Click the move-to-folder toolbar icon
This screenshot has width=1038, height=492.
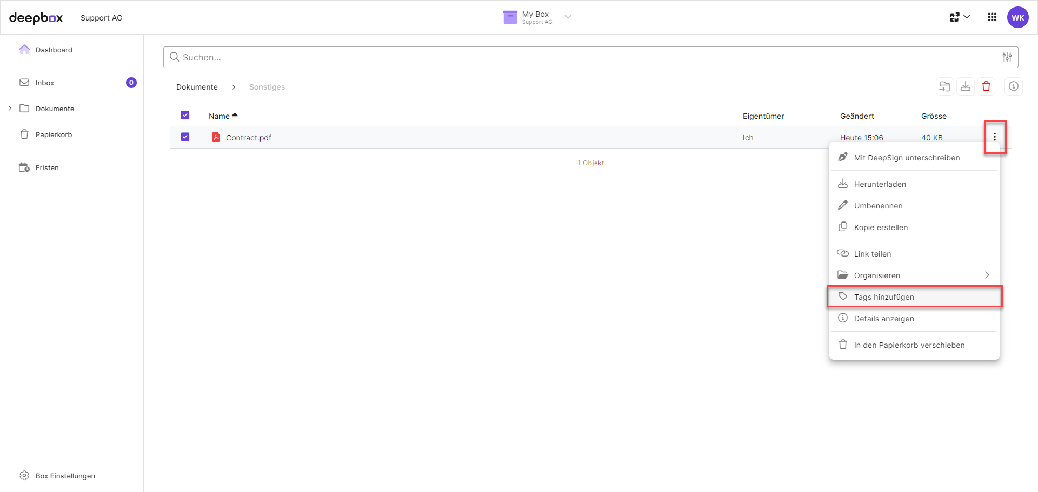944,86
